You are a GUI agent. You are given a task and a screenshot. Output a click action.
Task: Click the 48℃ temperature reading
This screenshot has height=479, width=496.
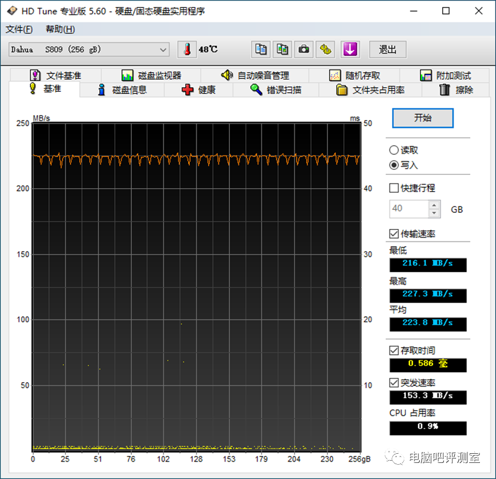coord(208,50)
